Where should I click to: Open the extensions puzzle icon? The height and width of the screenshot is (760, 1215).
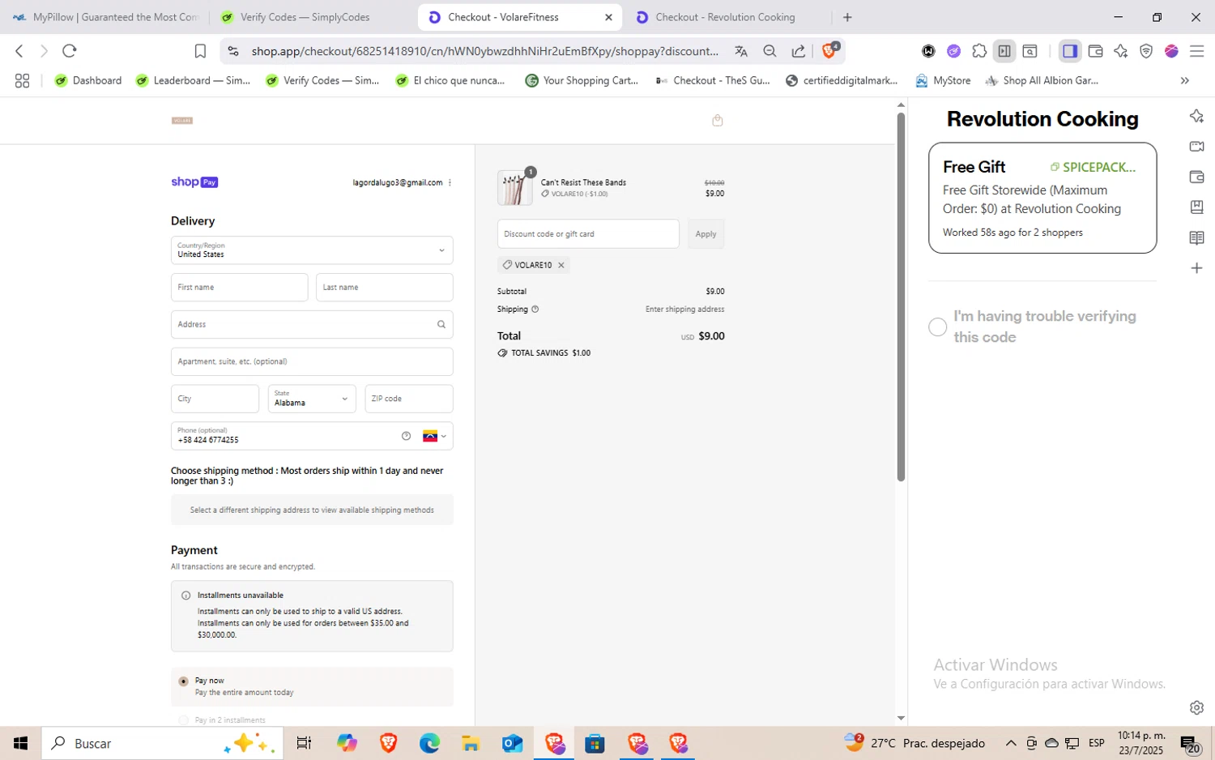979,51
